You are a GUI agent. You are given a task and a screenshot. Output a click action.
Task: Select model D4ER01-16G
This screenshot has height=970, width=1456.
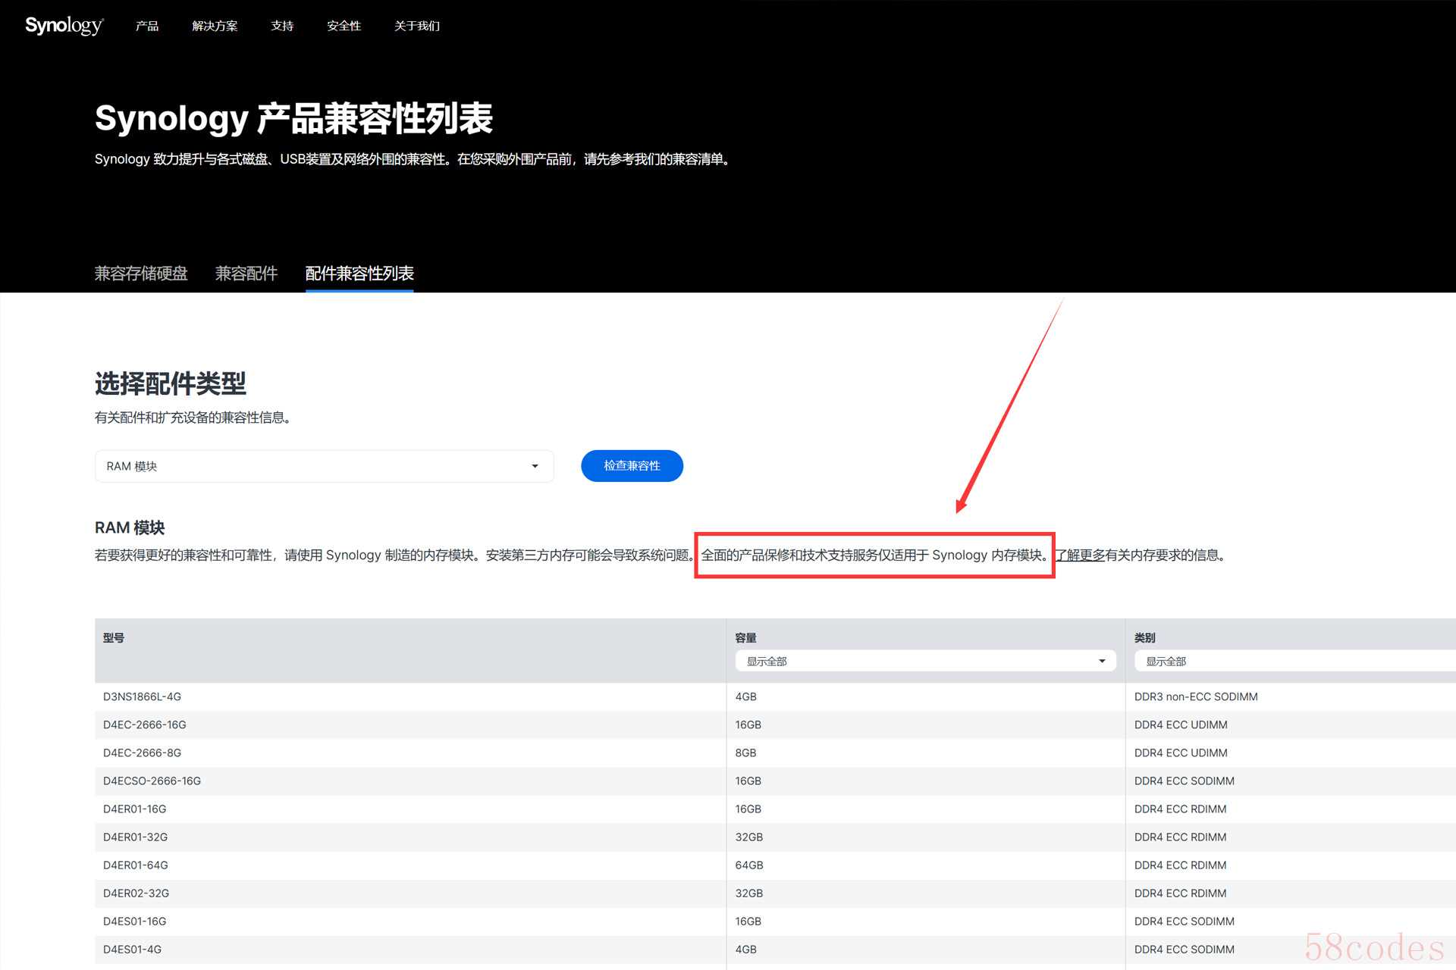click(x=134, y=809)
